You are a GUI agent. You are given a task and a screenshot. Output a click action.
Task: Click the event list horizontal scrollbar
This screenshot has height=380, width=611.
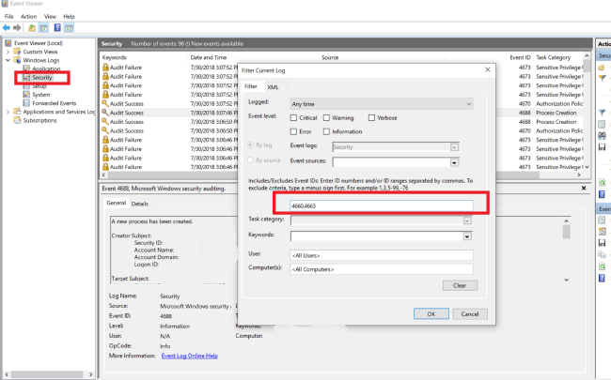click(341, 175)
